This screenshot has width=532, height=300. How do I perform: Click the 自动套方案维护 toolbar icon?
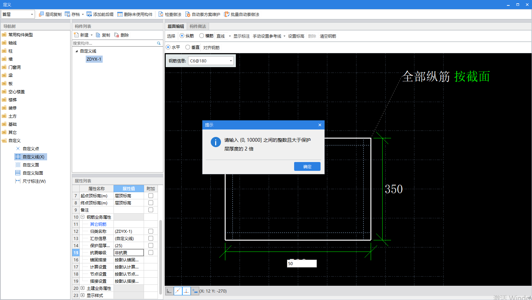[188, 14]
